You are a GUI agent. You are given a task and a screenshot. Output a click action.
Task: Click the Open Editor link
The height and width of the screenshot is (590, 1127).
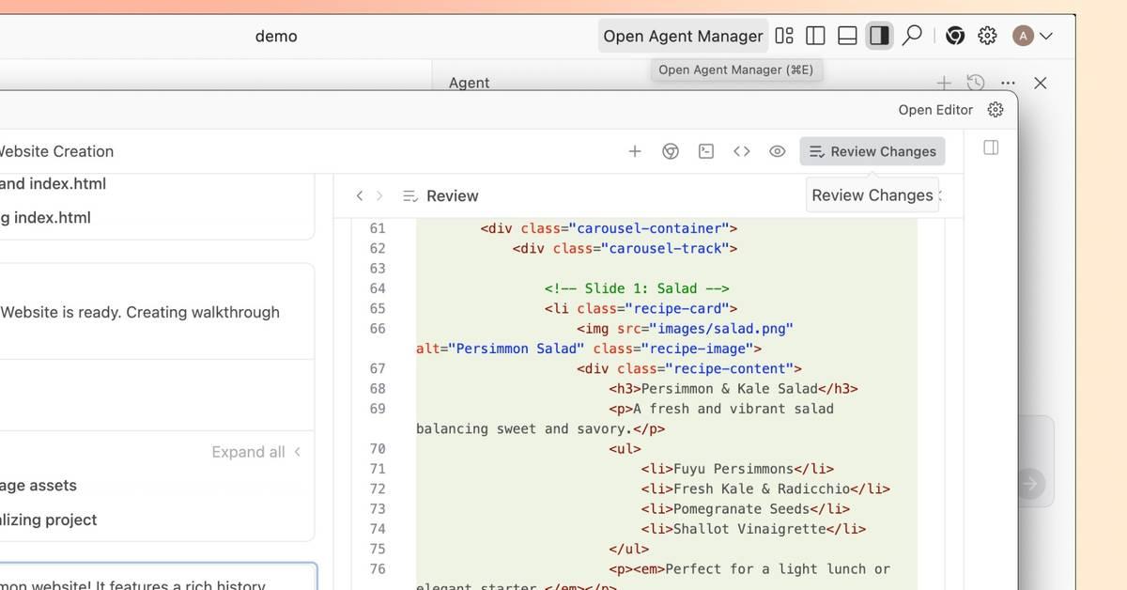click(934, 110)
